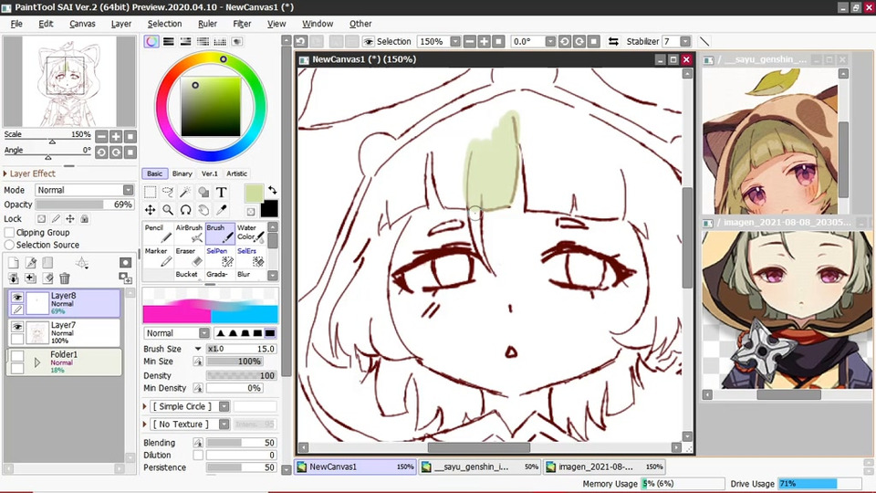Image resolution: width=876 pixels, height=493 pixels.
Task: Choose the Pencil brush
Action: [x=158, y=233]
